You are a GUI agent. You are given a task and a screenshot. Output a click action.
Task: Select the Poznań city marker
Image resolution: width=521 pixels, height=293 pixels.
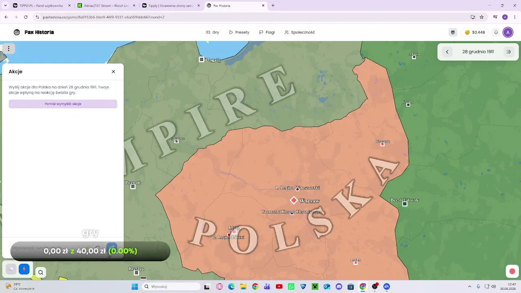[133, 187]
